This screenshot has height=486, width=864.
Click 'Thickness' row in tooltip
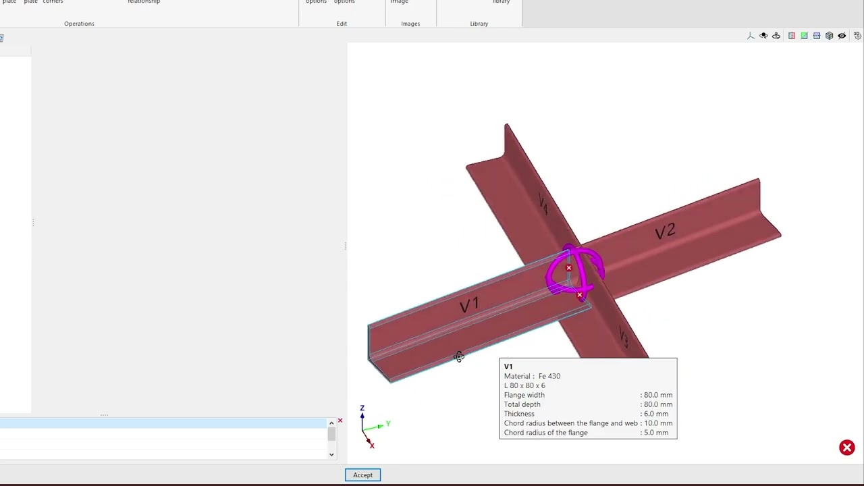[588, 414]
